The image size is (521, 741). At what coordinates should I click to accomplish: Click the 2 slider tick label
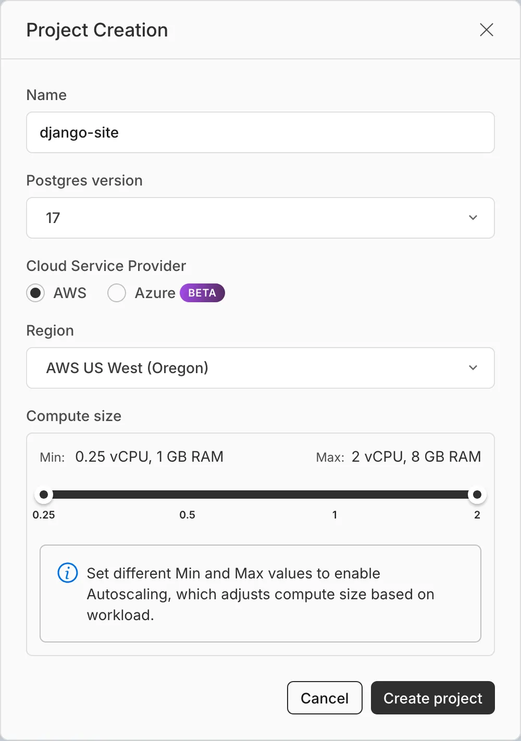click(x=477, y=515)
